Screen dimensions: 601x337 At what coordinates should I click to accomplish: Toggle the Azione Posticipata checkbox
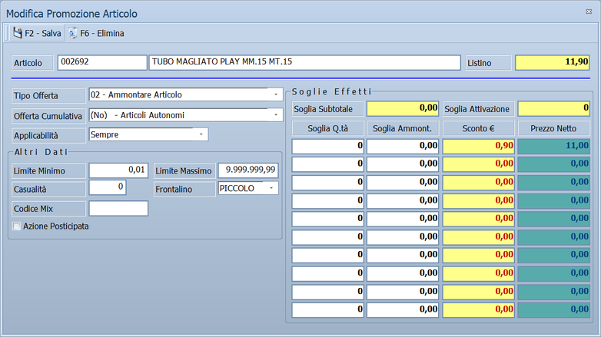tap(16, 226)
